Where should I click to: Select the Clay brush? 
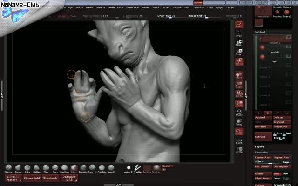[46, 167]
